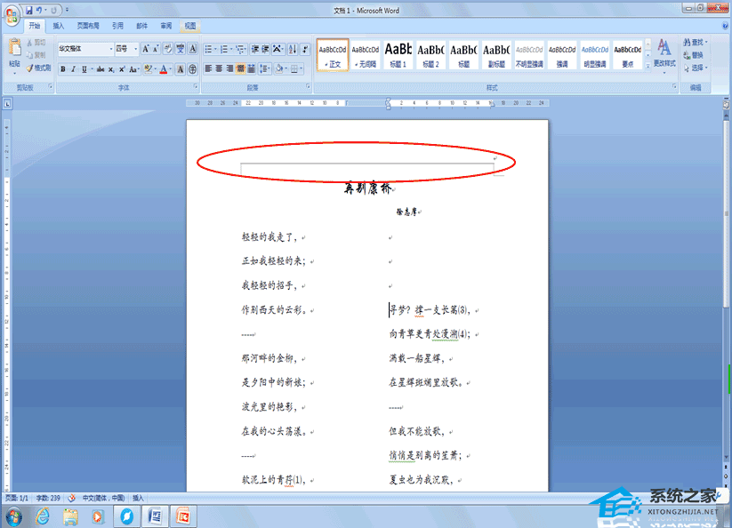
Task: Click the Show paragraph marks icon
Action: [305, 49]
